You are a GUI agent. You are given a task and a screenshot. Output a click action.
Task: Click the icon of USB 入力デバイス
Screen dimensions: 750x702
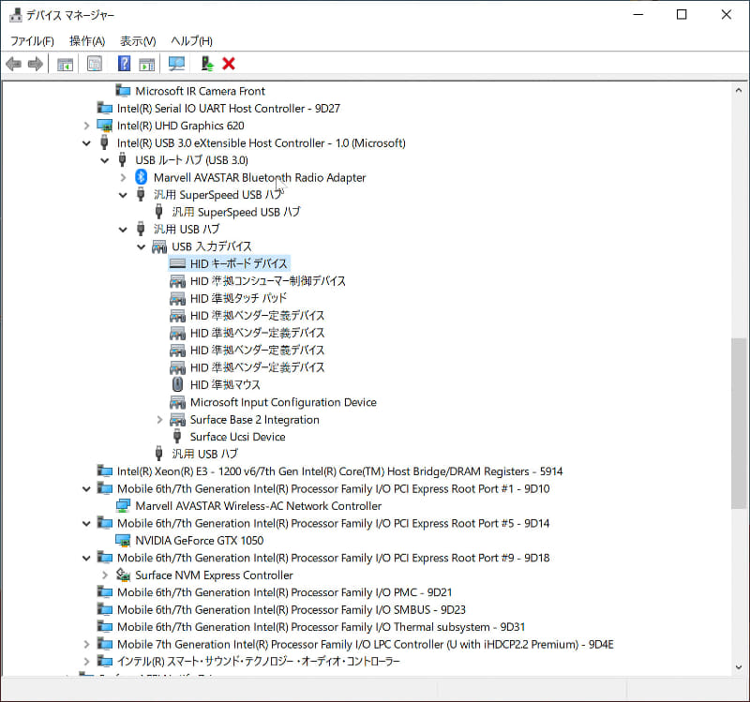159,246
